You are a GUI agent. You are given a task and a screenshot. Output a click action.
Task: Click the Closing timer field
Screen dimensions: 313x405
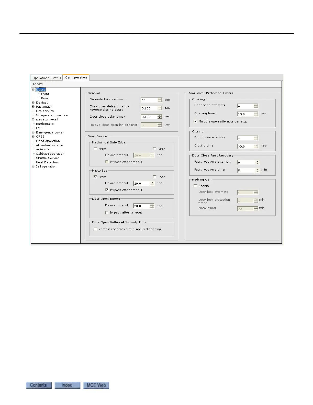pos(245,146)
